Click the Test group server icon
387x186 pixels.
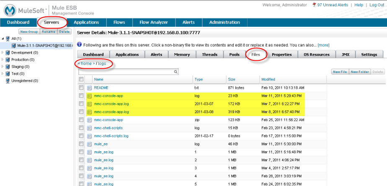[x=8, y=74]
